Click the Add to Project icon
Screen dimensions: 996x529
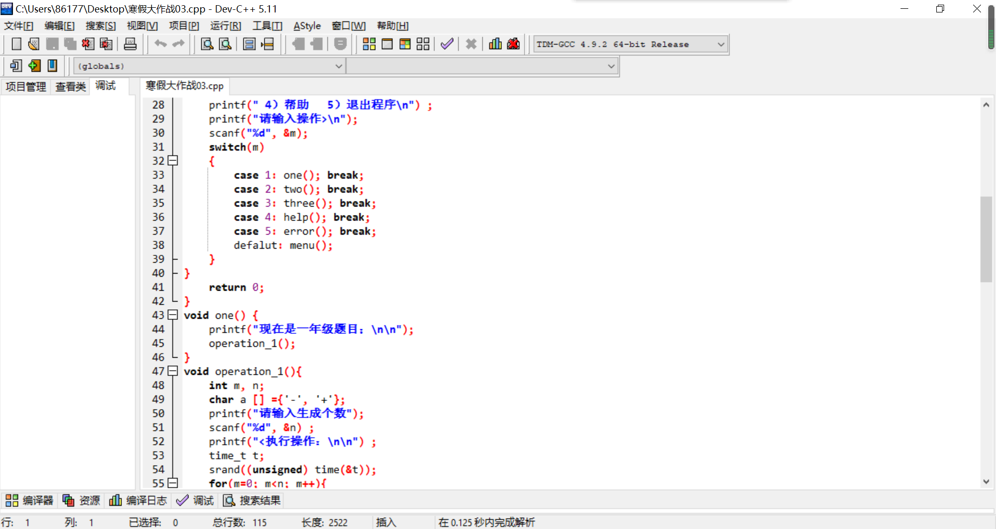298,44
